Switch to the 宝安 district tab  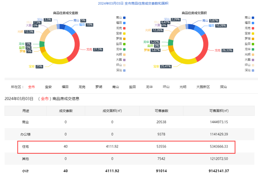48,87
